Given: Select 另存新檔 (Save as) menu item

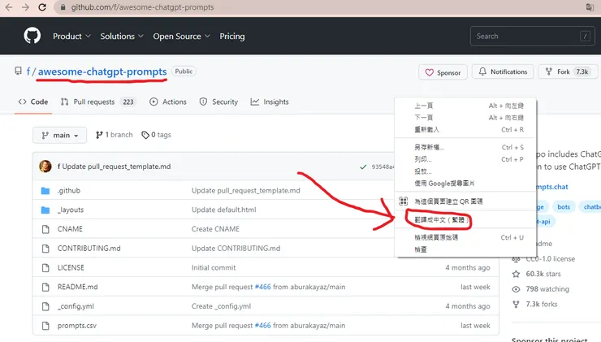Looking at the screenshot, I should coord(465,147).
